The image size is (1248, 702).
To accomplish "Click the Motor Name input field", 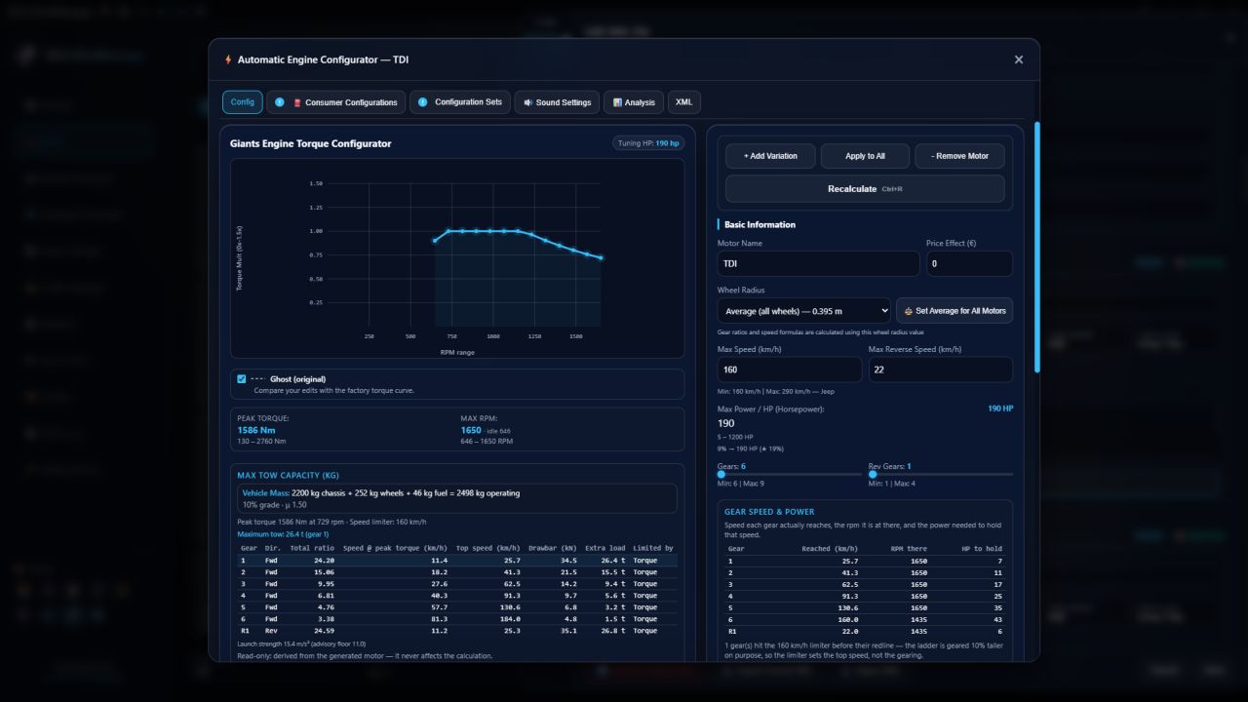I will click(x=818, y=263).
